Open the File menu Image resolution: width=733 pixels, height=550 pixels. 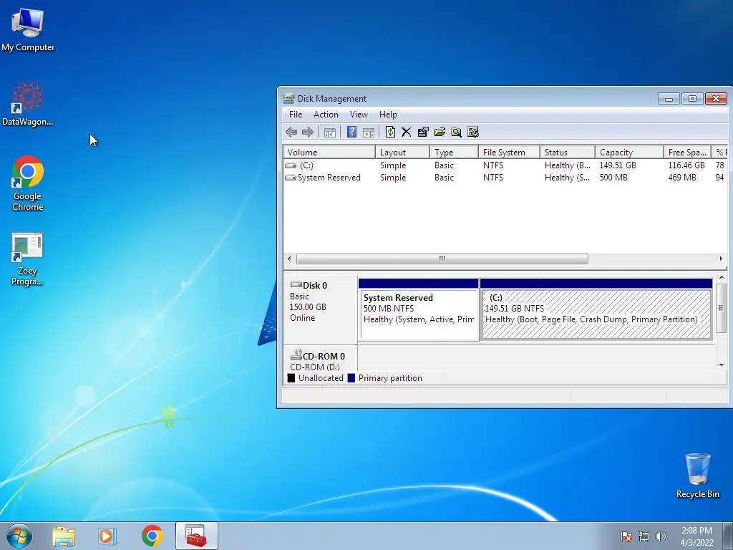[x=296, y=115]
